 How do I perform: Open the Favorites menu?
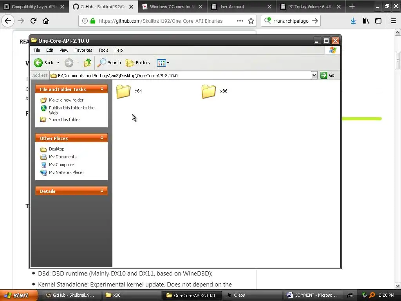pyautogui.click(x=83, y=50)
